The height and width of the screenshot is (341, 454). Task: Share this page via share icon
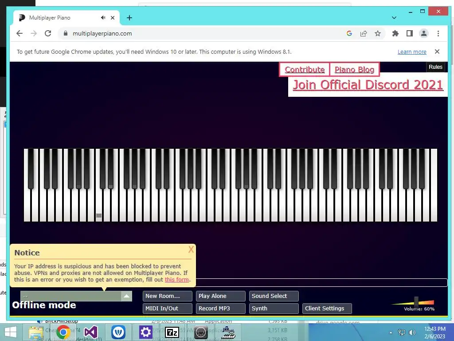coord(364,33)
